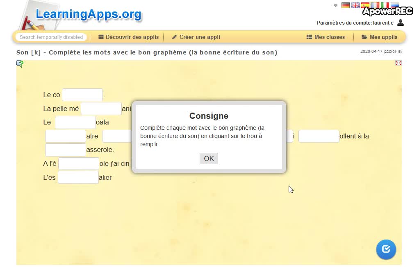Open the blank before 'alier' in L'escalier
This screenshot has height=267, width=419.
point(78,178)
